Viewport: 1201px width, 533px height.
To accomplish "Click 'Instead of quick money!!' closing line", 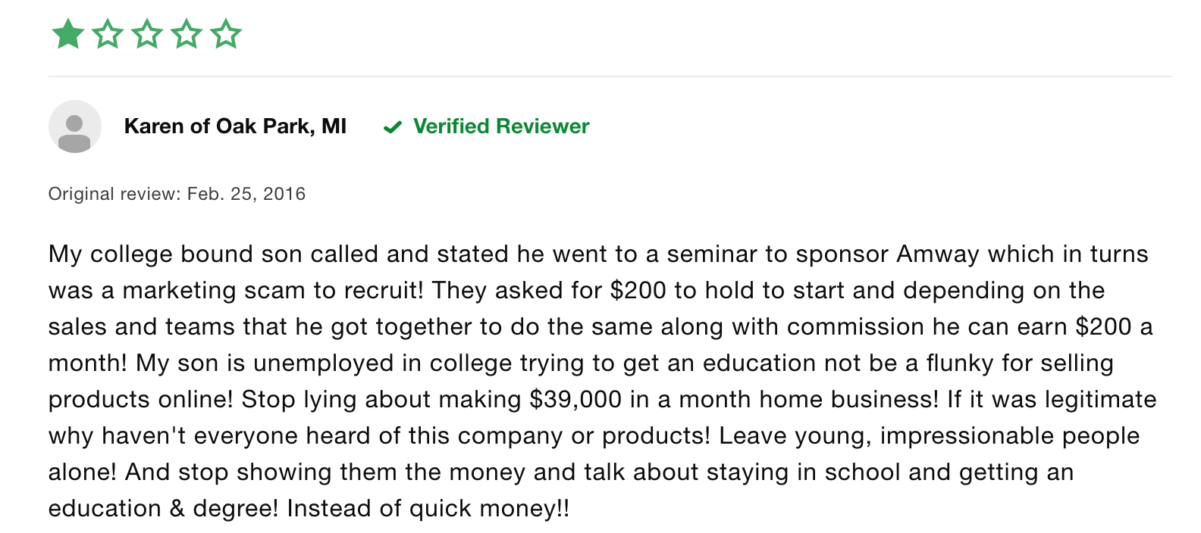I will coord(428,509).
